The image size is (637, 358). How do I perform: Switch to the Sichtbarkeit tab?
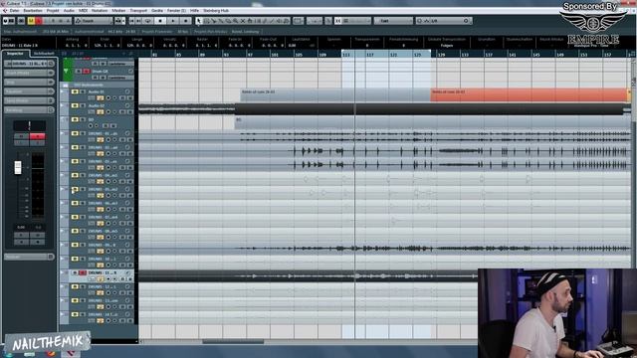44,54
